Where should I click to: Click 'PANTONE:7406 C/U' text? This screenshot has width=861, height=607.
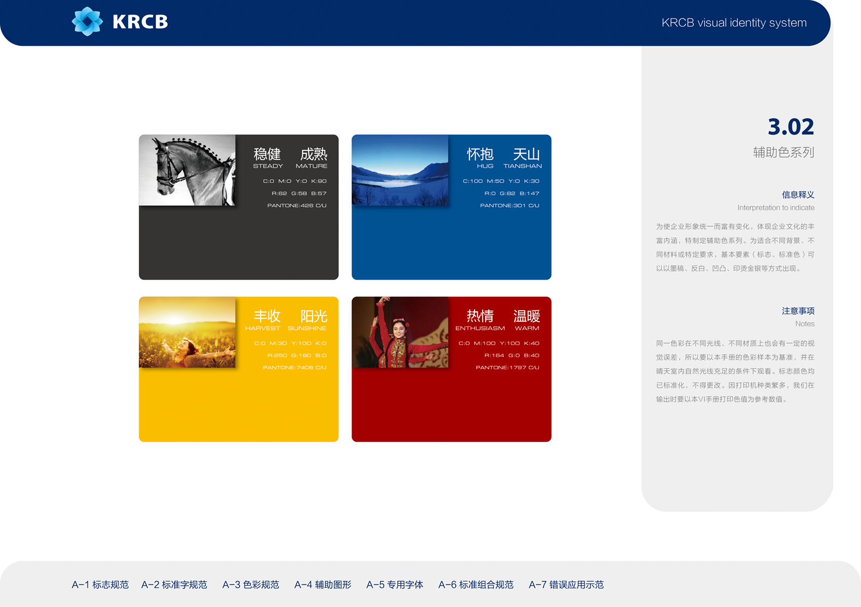point(295,367)
